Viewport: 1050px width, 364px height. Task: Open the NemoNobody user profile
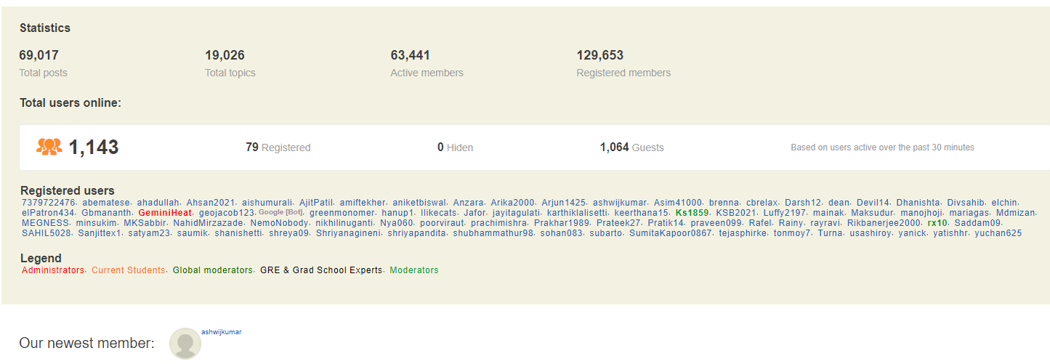pos(280,223)
